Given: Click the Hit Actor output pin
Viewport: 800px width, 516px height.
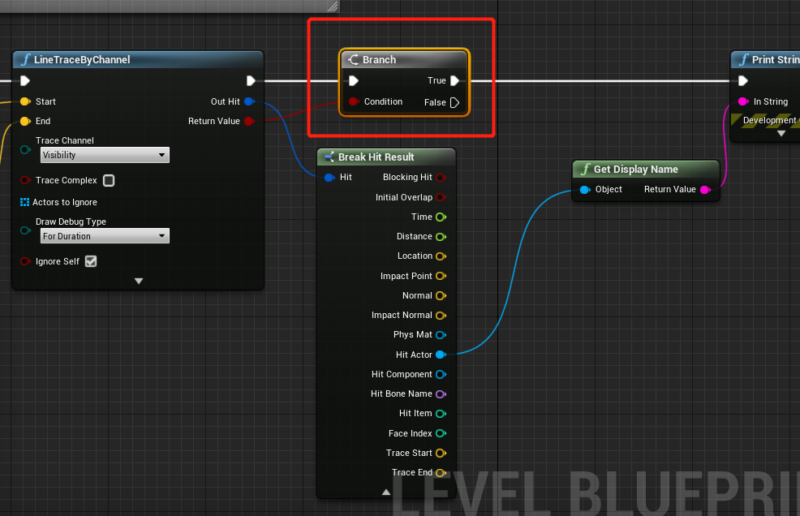Looking at the screenshot, I should click(x=441, y=355).
